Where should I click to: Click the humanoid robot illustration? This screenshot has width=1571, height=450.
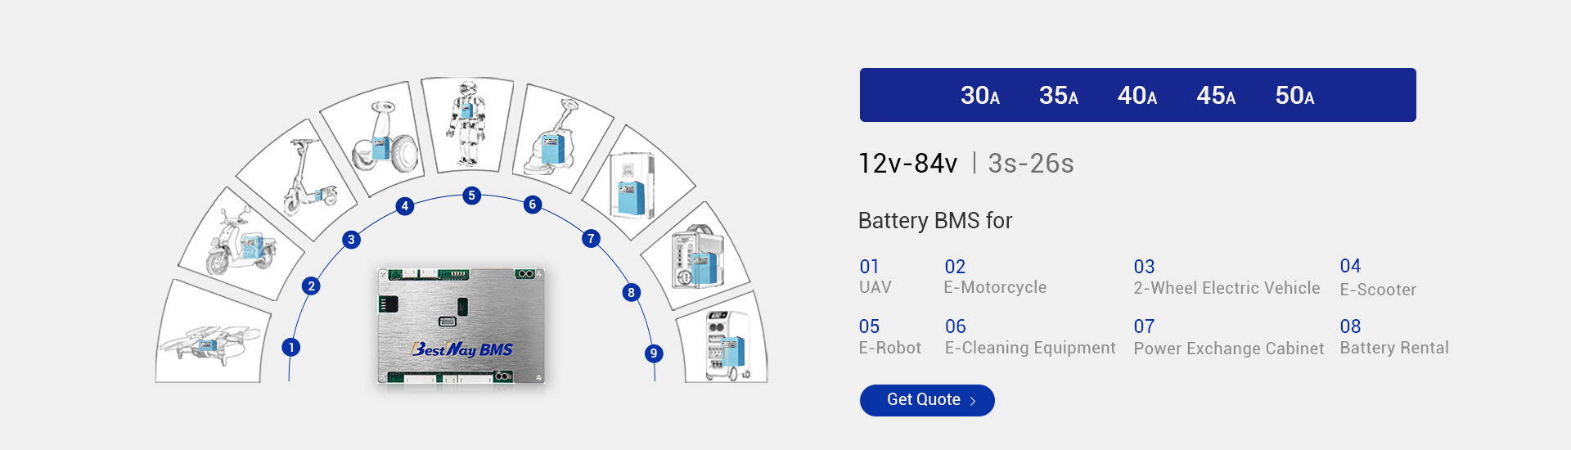pyautogui.click(x=466, y=124)
